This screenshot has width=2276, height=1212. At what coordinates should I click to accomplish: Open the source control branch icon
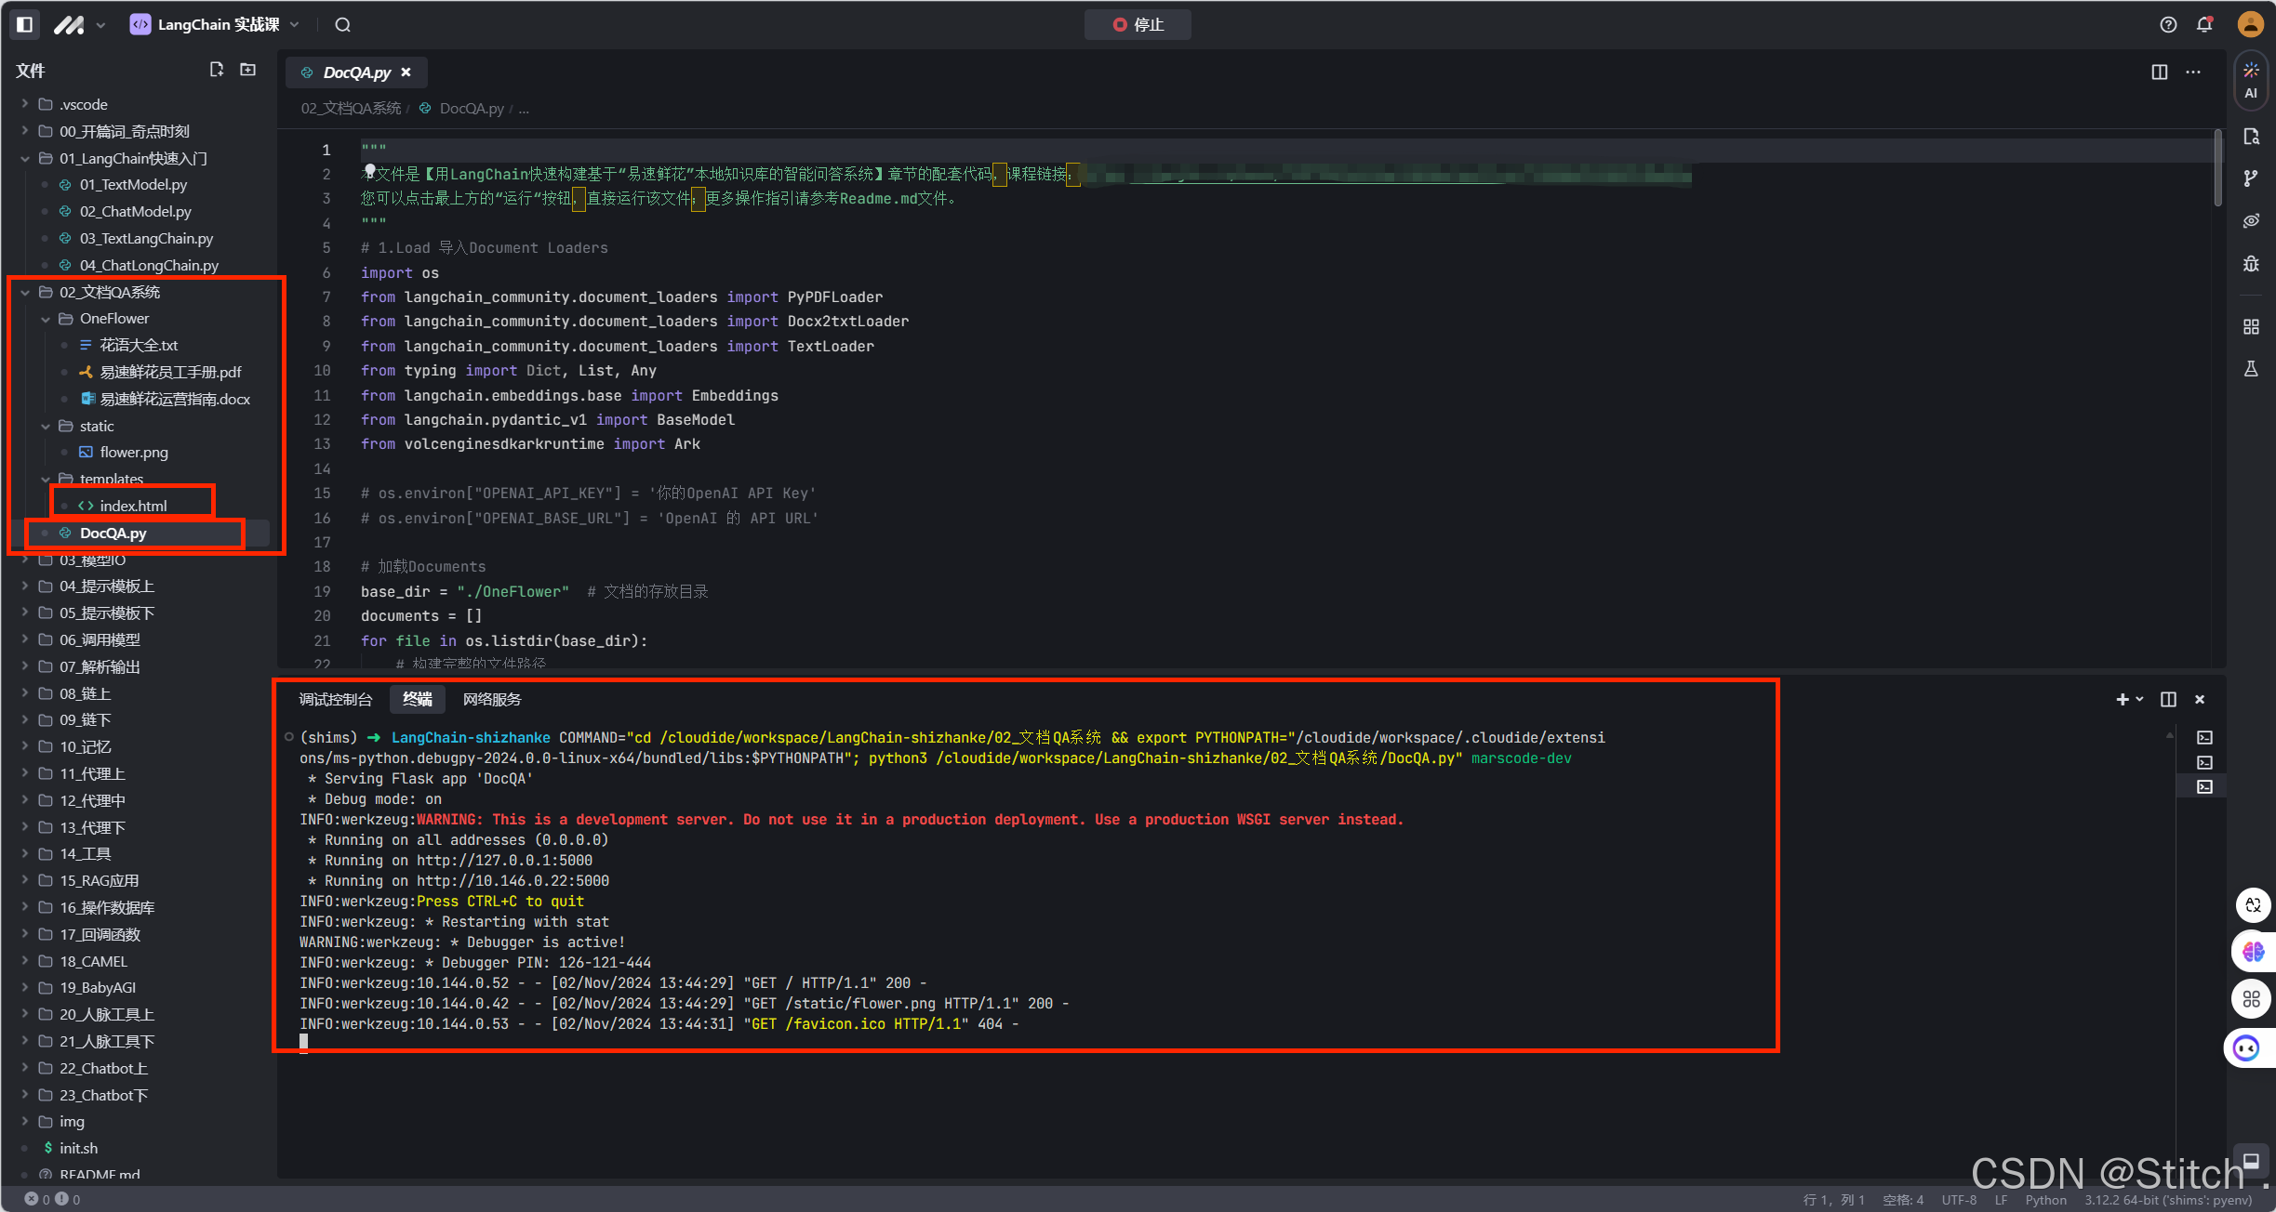[2250, 178]
